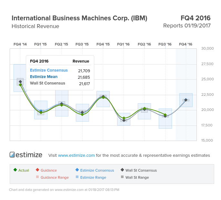Toggle the Estimize Consensus legend label
This screenshot has height=200, width=221.
pos(97,170)
